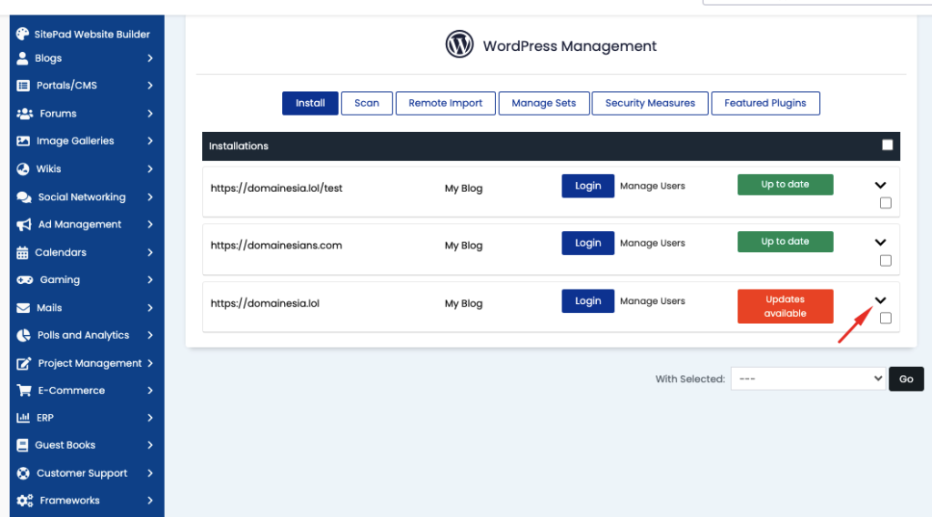Switch to the Scan tab
This screenshot has height=517, width=932.
click(367, 103)
